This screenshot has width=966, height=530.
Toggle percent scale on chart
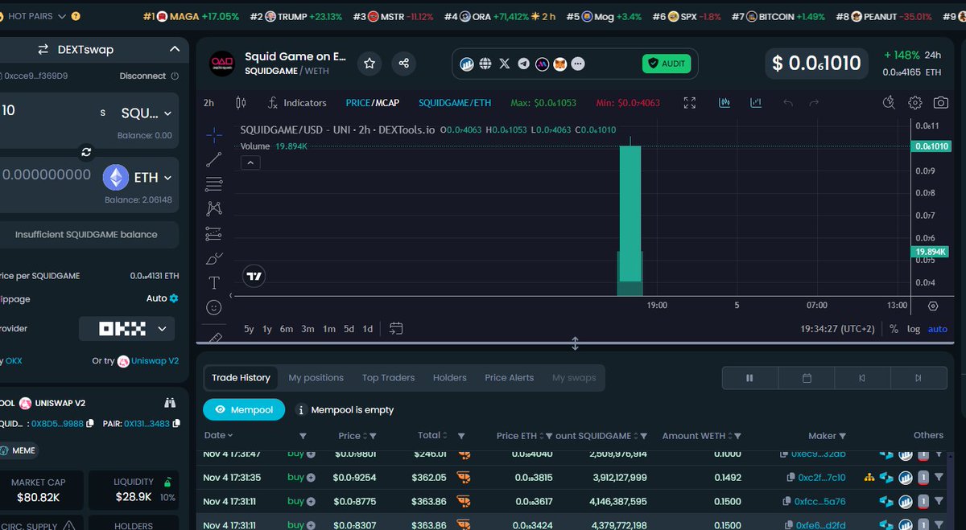tap(894, 329)
